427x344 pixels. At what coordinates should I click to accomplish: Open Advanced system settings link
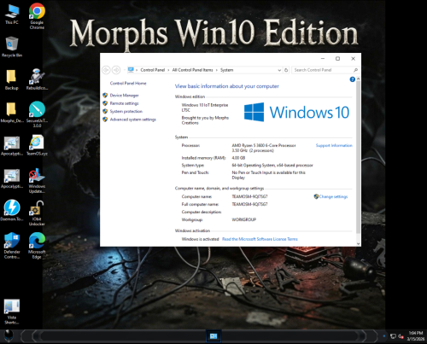click(133, 120)
